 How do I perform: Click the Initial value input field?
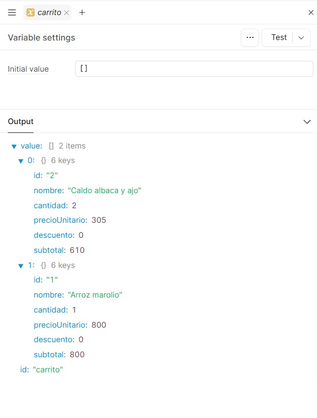tap(194, 69)
